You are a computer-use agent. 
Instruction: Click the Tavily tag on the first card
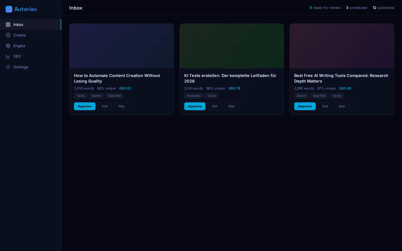[x=81, y=96]
